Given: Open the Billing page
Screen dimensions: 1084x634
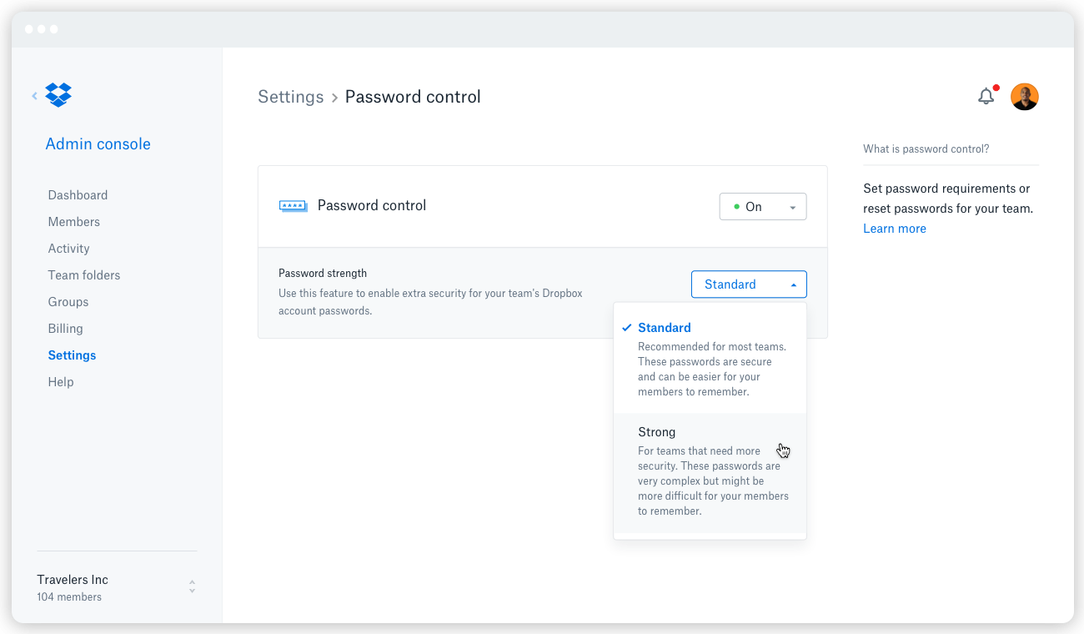Looking at the screenshot, I should pos(65,329).
